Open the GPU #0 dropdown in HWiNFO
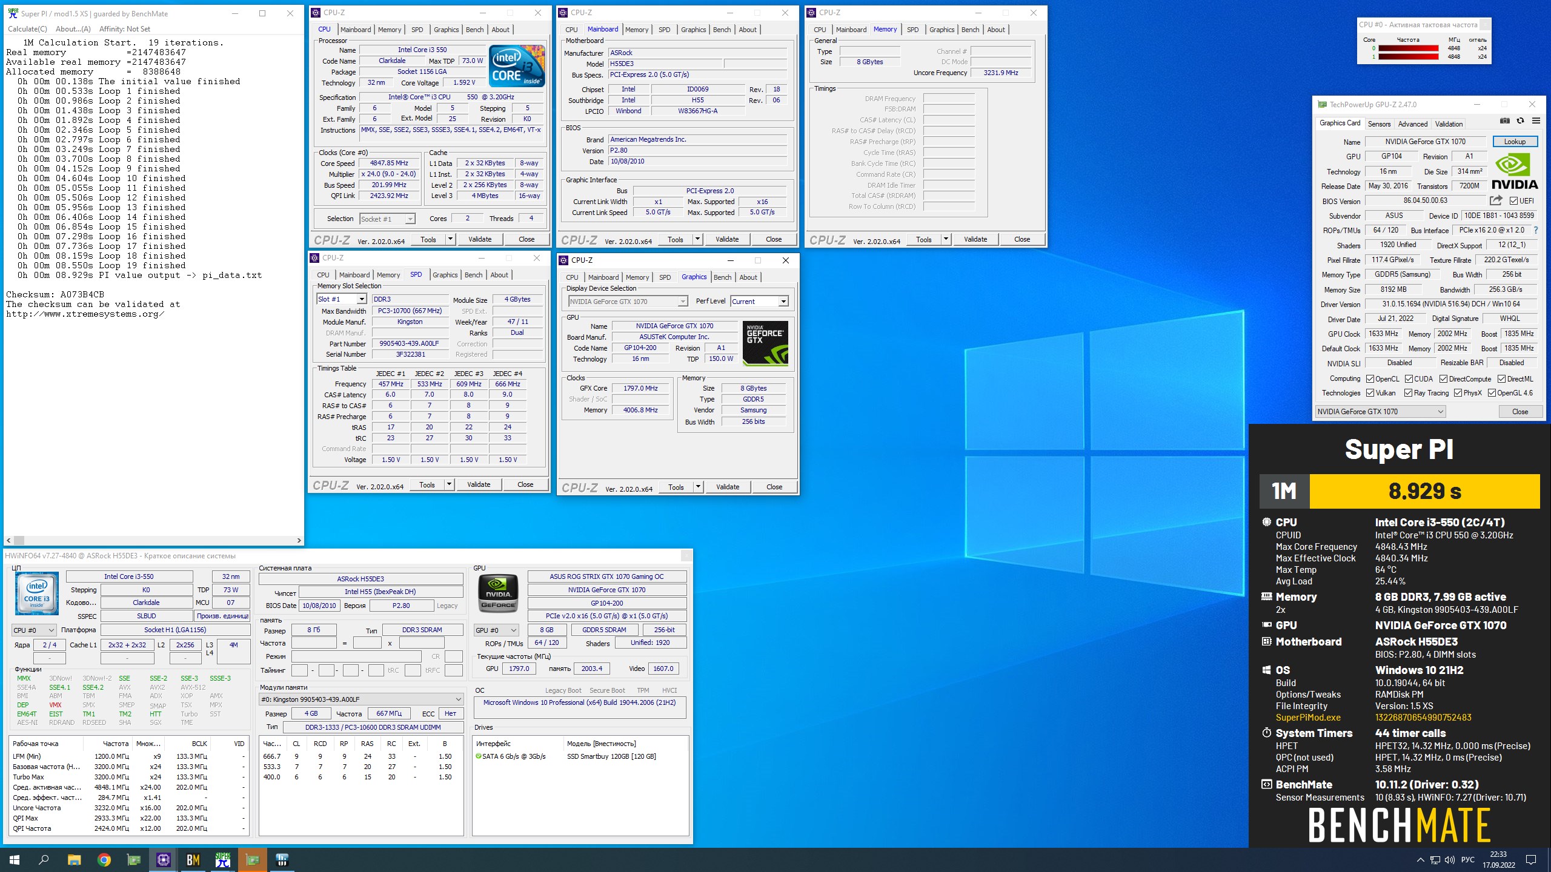The image size is (1551, 872). coord(496,630)
